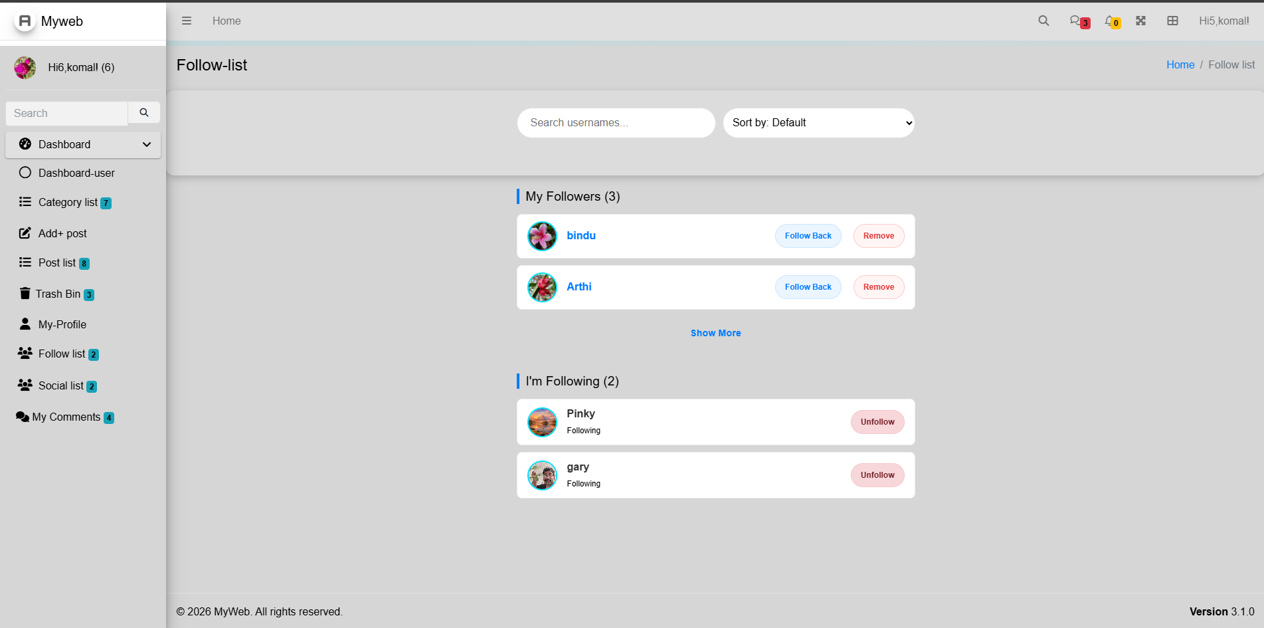Click Arthi's avatar picture
Viewport: 1264px width, 628px height.
542,287
